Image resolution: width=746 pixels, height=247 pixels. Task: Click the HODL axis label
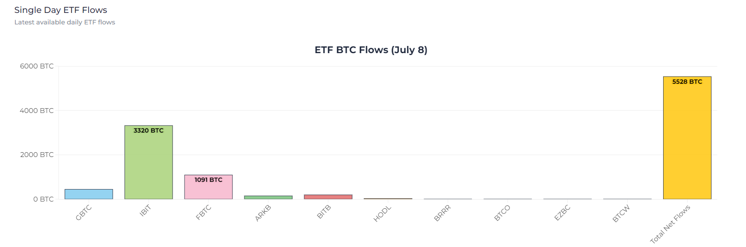point(383,212)
